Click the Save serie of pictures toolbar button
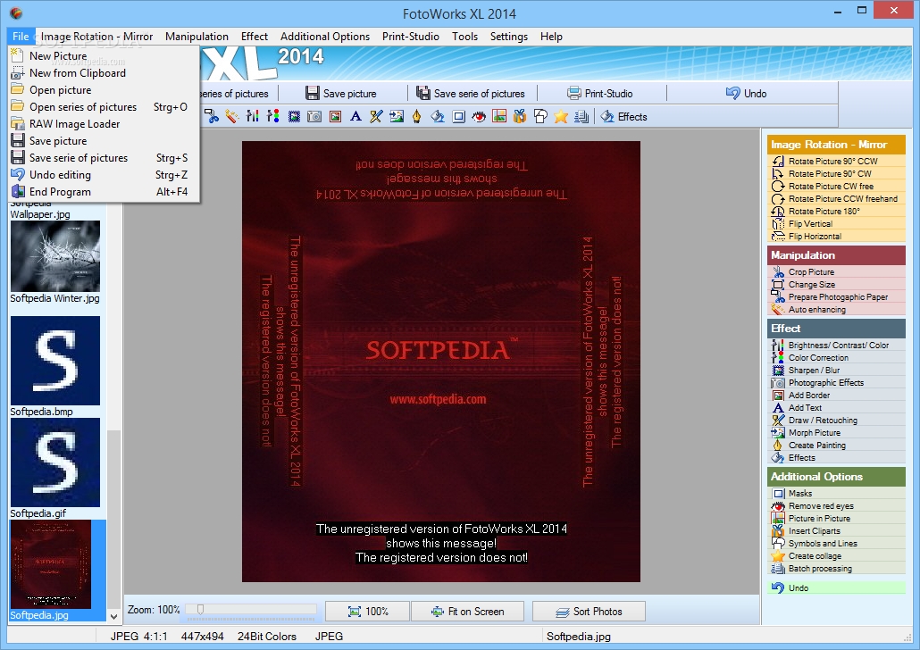This screenshot has width=920, height=650. 471,93
